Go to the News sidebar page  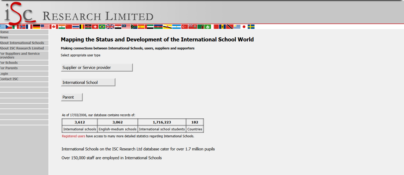click(4, 37)
